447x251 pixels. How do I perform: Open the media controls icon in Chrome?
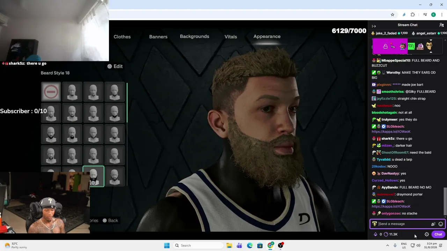[425, 15]
